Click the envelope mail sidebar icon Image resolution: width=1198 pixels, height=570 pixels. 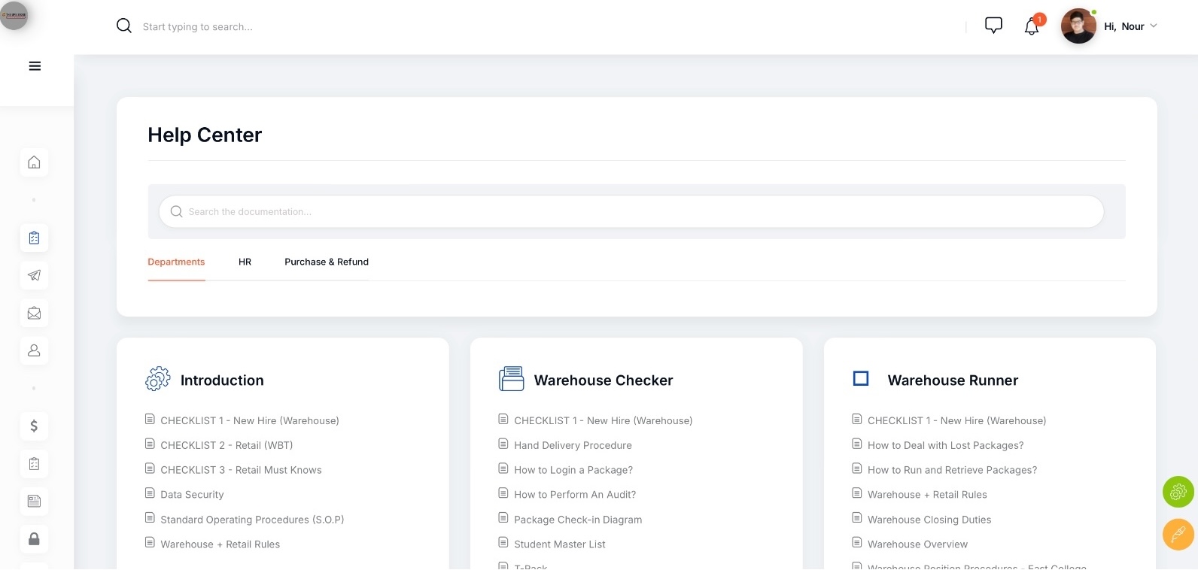click(x=34, y=313)
